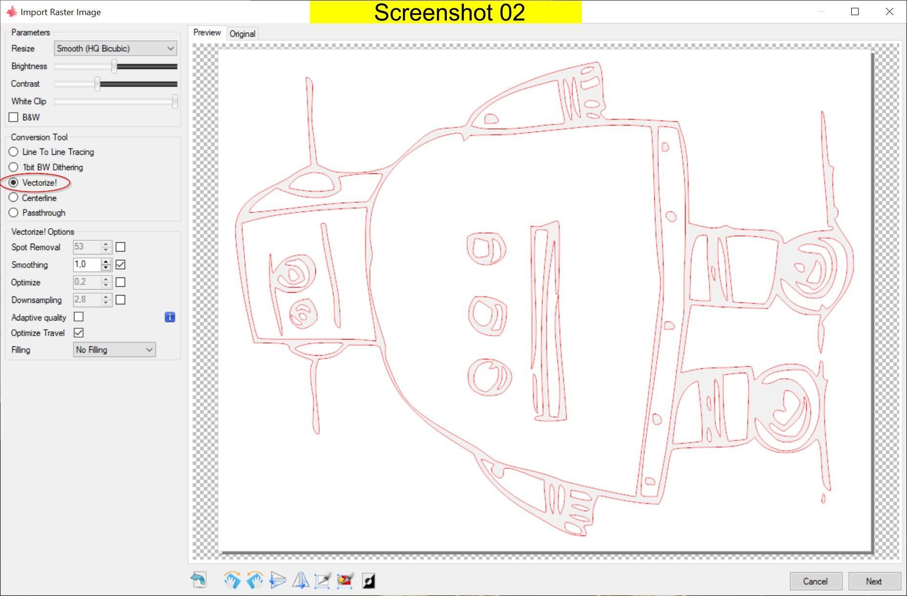Switch to the Preview tab

[x=207, y=32]
